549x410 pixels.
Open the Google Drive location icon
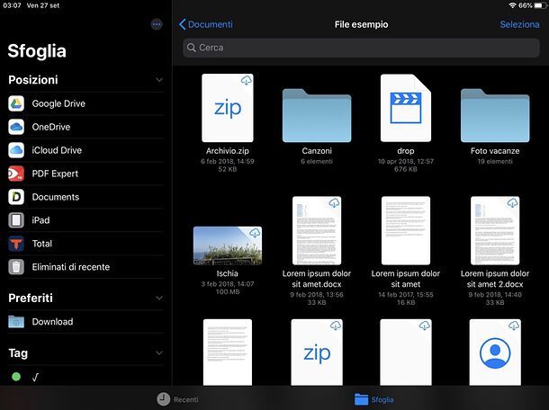(16, 103)
